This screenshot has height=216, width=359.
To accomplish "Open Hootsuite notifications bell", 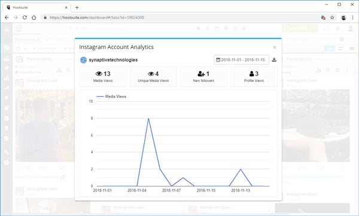I will click(338, 29).
